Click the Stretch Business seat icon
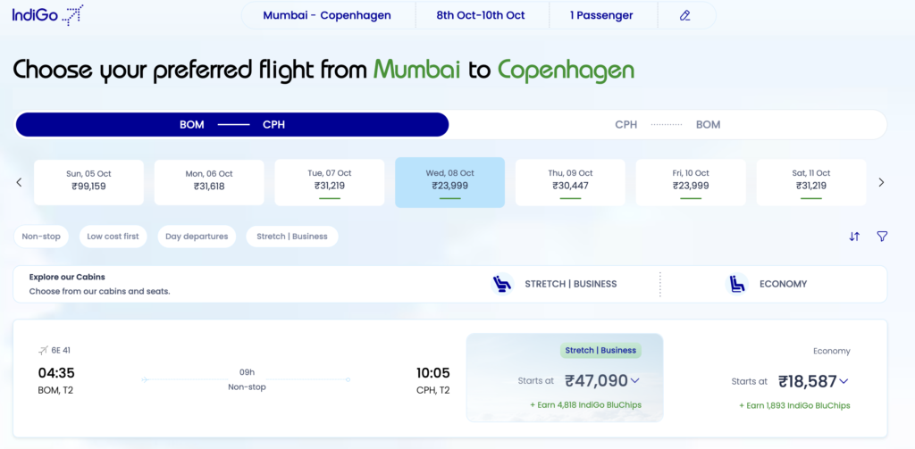 click(502, 284)
